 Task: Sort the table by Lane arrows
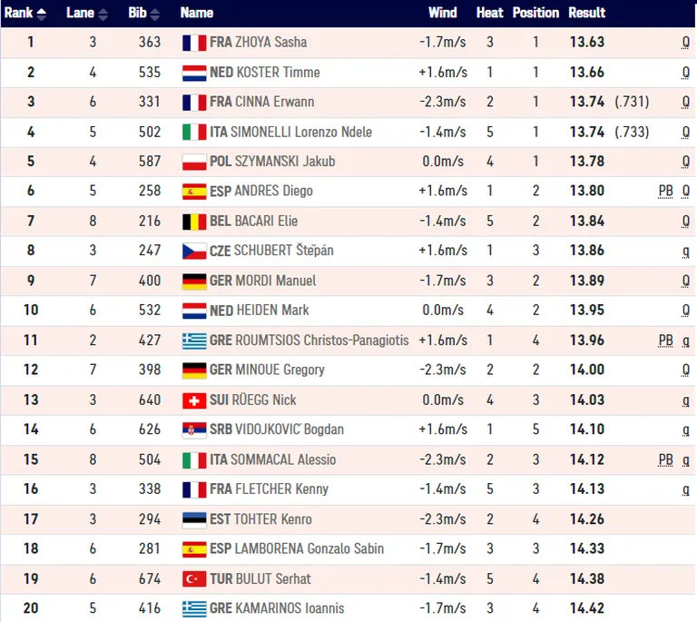point(103,15)
